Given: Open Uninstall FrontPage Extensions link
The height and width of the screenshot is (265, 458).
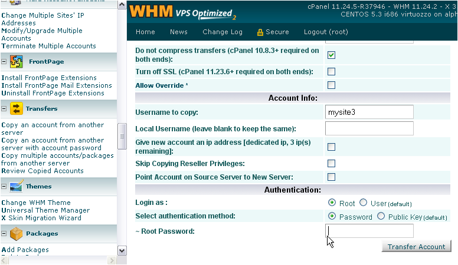Looking at the screenshot, I should [x=53, y=93].
